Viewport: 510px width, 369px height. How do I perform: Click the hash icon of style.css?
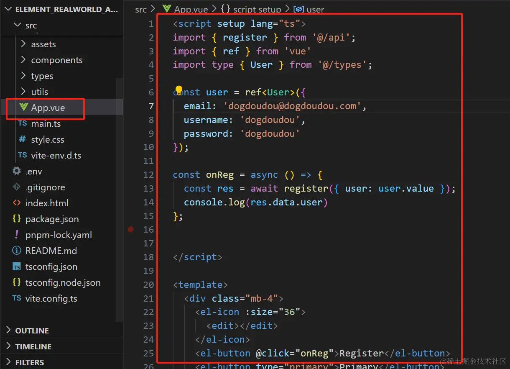coord(23,139)
